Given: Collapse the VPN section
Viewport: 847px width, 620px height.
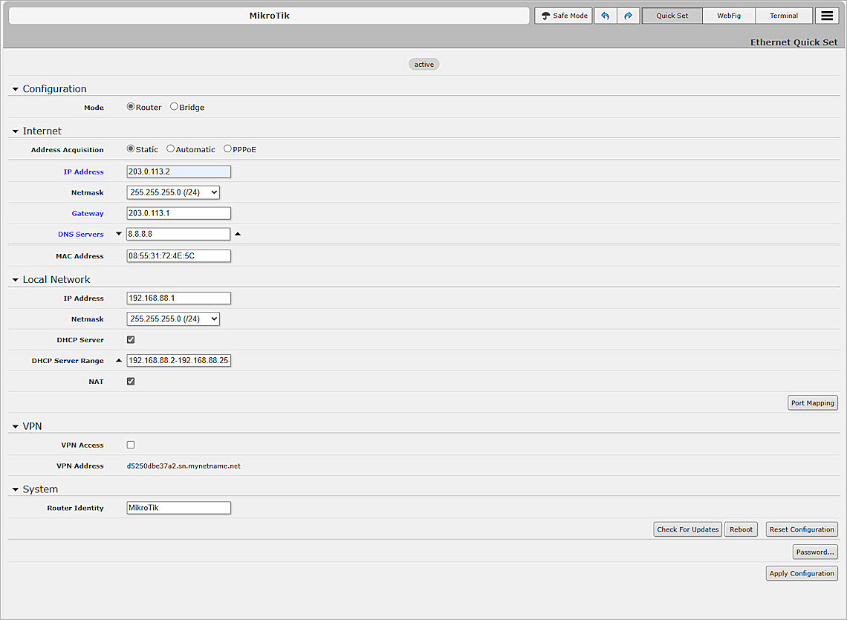Looking at the screenshot, I should [15, 425].
